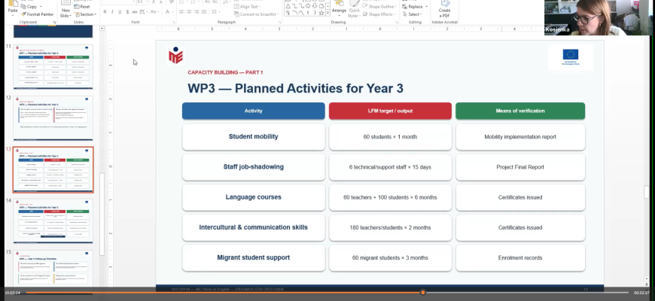Open the Arrange menu
Viewport: 655px width, 301px height.
pos(340,10)
